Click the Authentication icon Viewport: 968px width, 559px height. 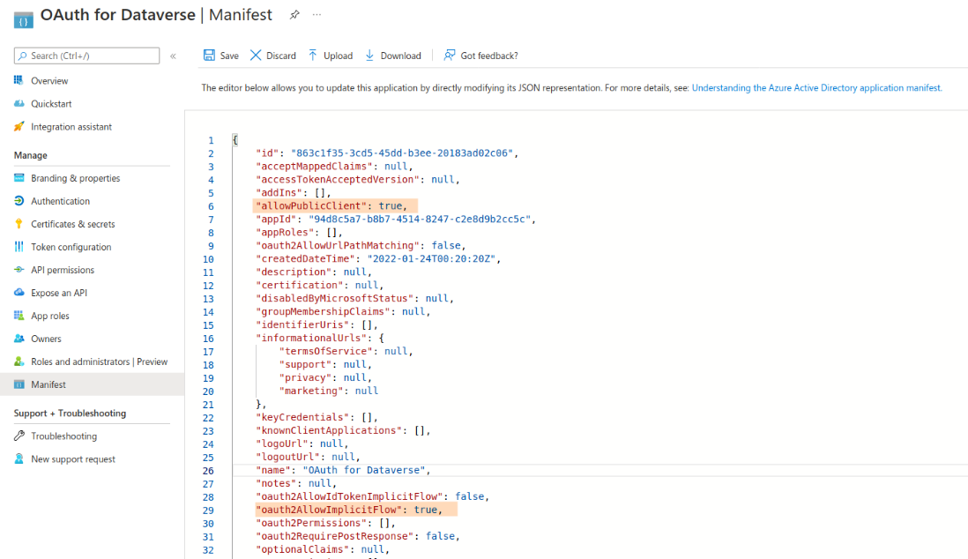pyautogui.click(x=19, y=201)
